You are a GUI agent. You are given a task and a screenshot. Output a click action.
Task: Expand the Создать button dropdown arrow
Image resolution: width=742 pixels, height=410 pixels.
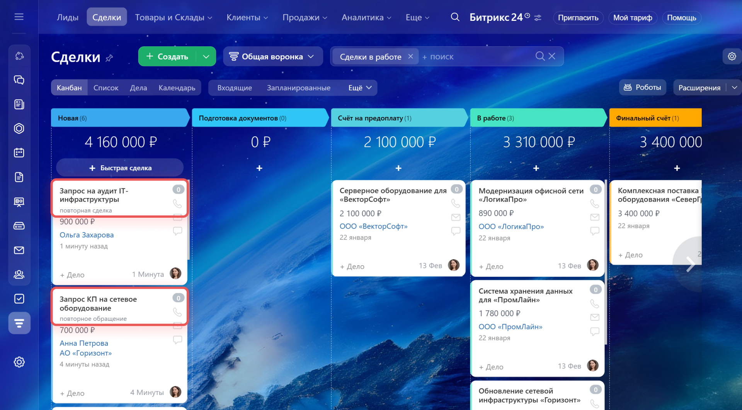(206, 57)
